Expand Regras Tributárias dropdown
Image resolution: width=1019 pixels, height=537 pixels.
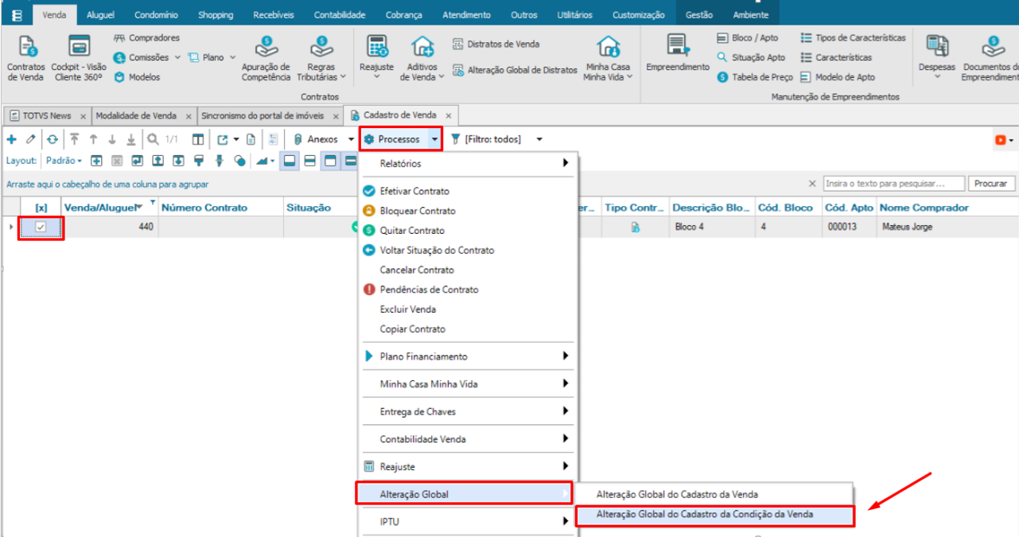click(x=343, y=77)
